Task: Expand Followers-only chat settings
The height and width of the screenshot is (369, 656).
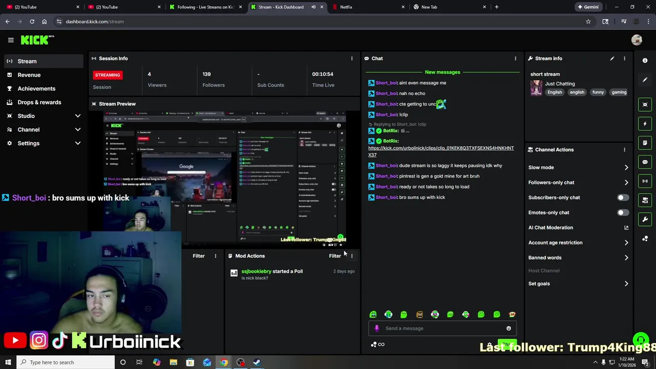Action: pyautogui.click(x=626, y=182)
